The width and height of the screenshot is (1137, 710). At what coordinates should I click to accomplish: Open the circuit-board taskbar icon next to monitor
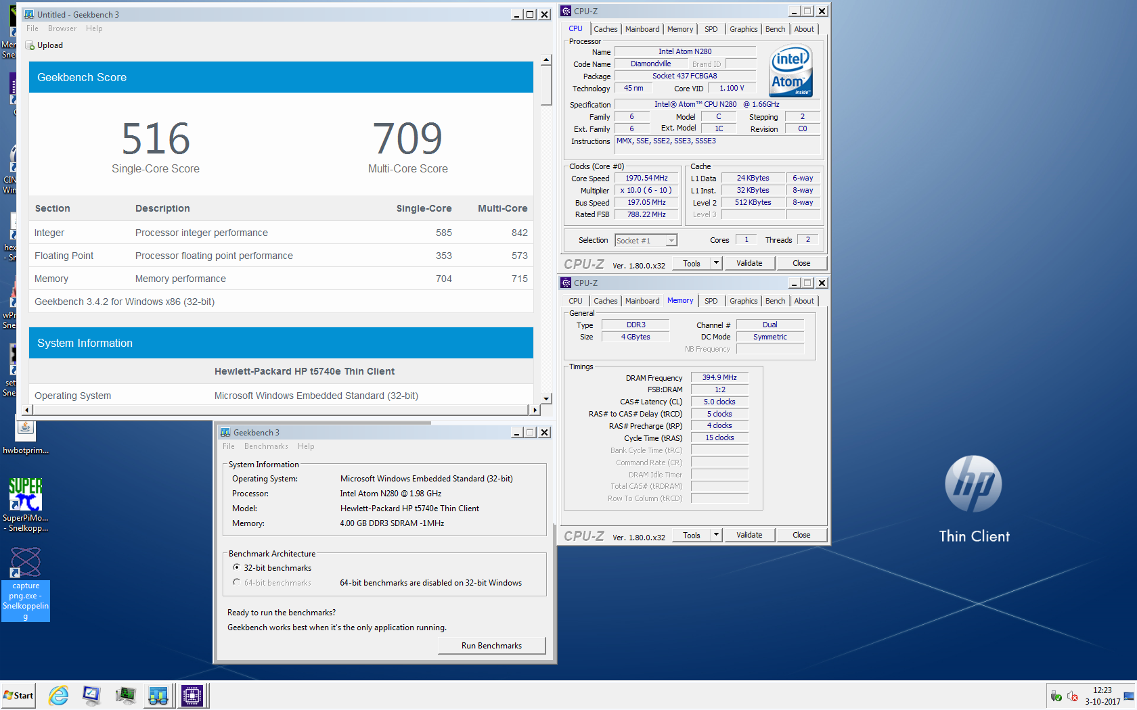[x=125, y=695]
